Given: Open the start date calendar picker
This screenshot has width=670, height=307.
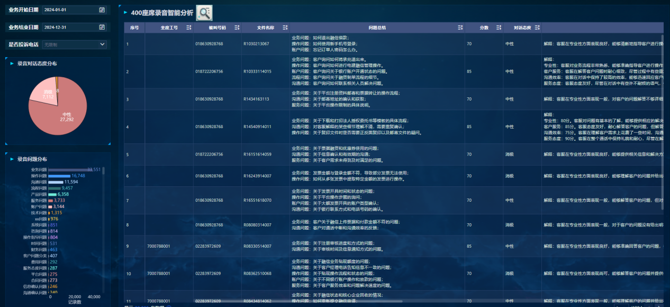Looking at the screenshot, I should (102, 10).
